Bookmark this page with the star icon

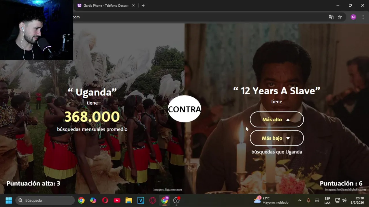[340, 17]
